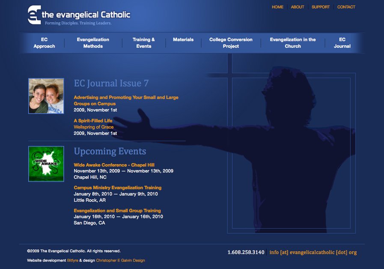Open the Materials section
Screen dimensions: 384x269
click(183, 39)
